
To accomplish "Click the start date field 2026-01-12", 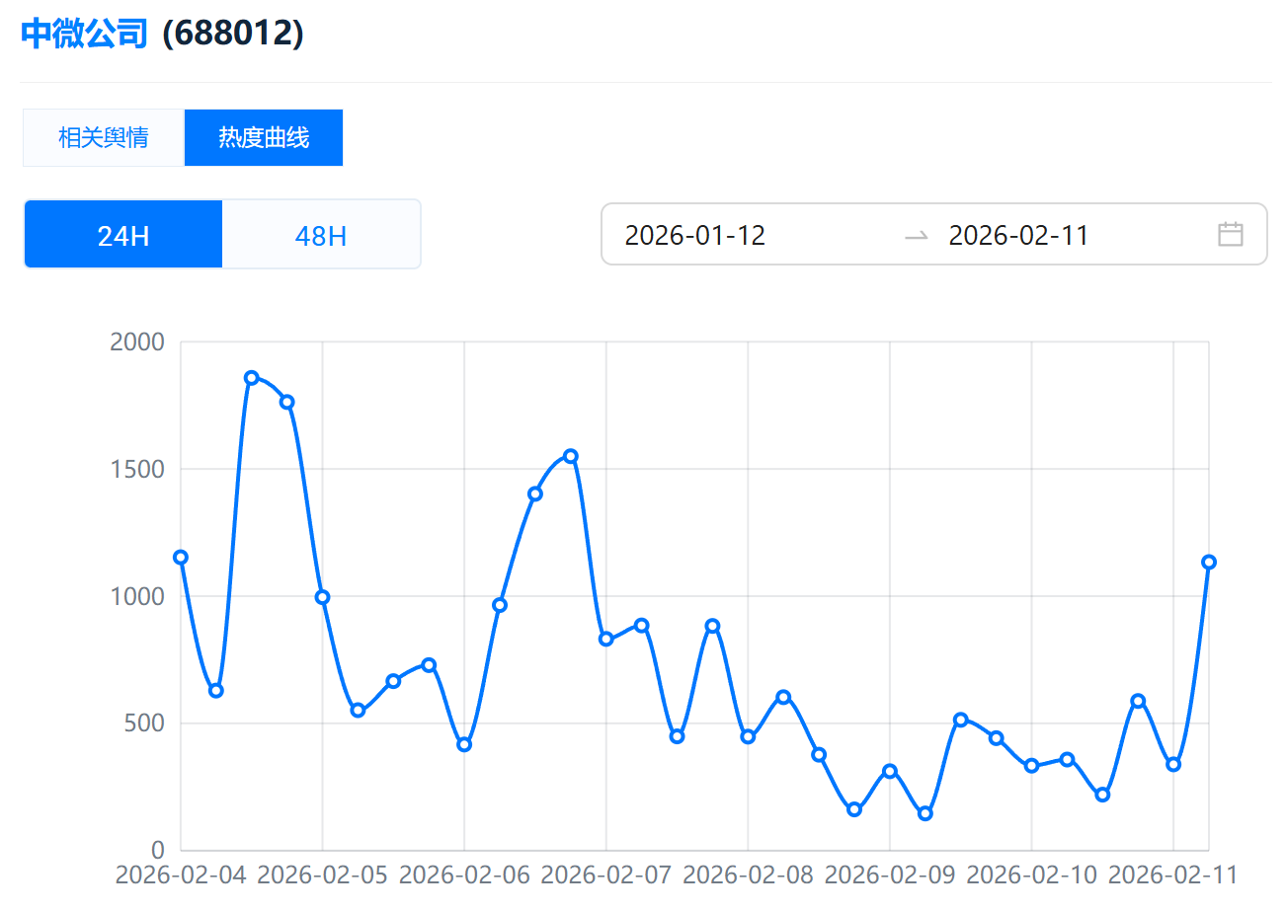I will tap(695, 235).
